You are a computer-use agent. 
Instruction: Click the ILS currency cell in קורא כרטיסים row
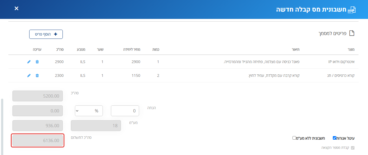[83, 75]
